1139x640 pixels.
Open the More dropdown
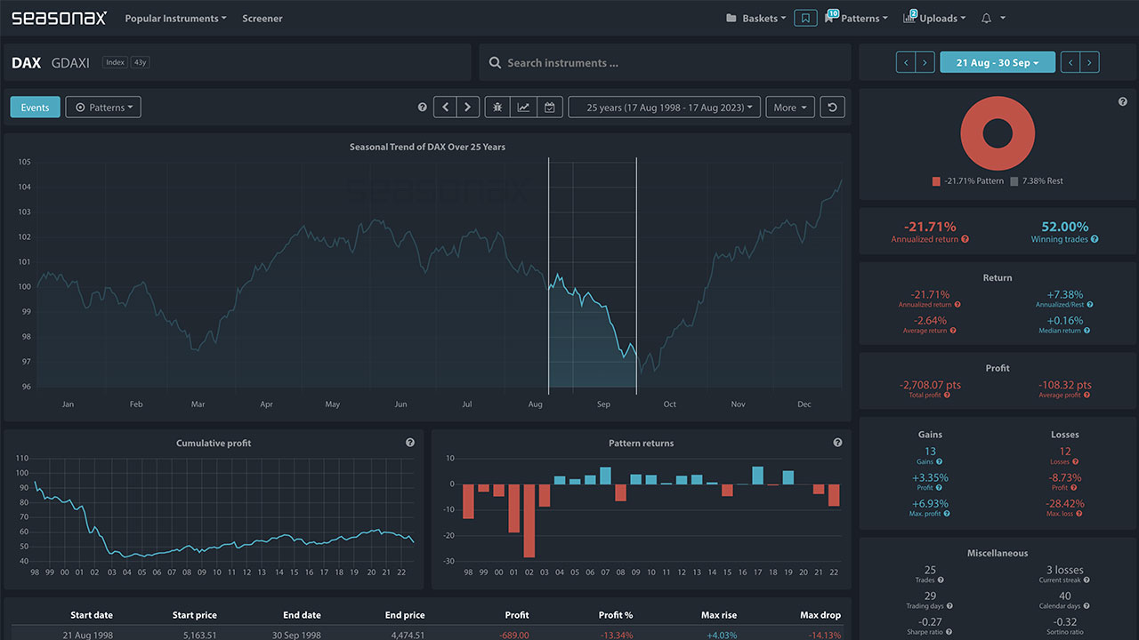click(790, 108)
